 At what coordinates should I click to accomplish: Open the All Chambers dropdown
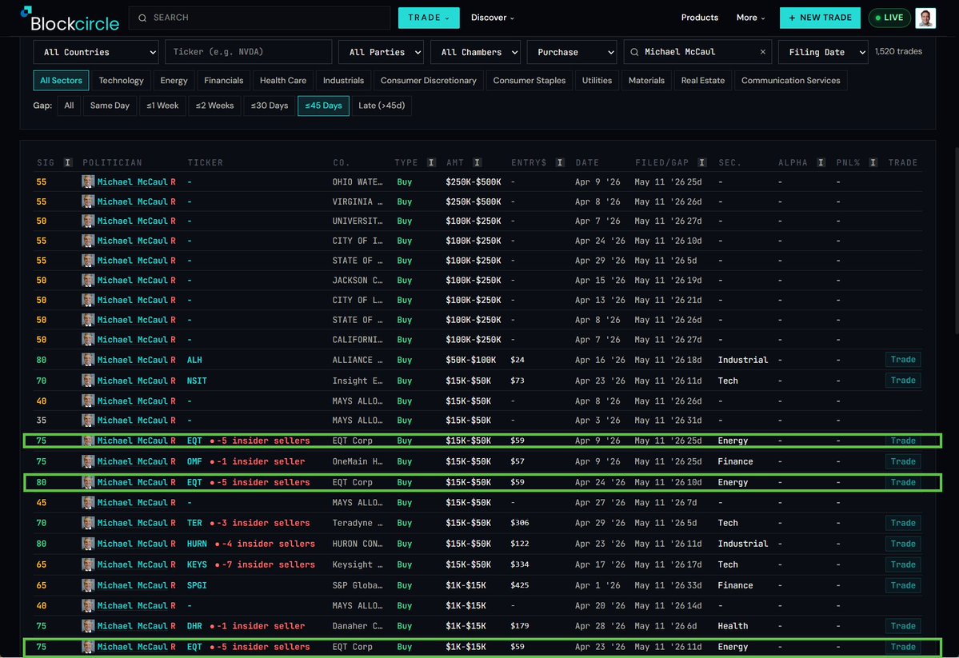tap(475, 52)
